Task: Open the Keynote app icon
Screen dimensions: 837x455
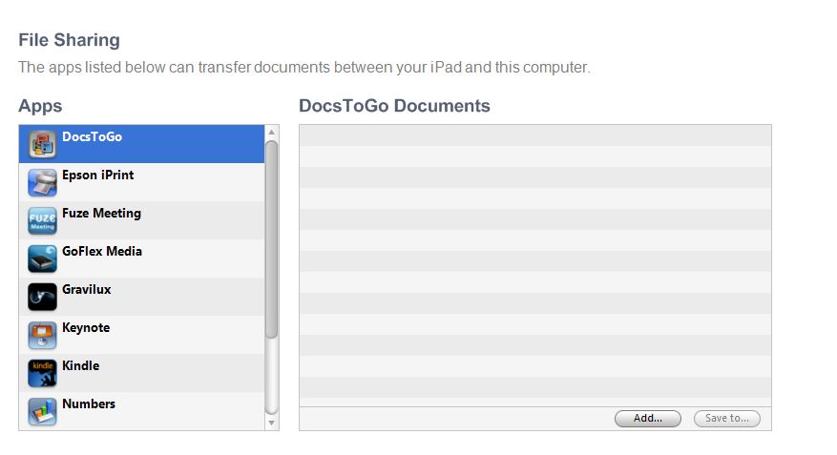Action: pyautogui.click(x=42, y=335)
